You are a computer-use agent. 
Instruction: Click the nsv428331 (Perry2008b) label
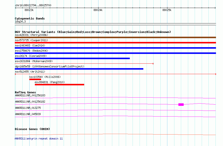coord(32,35)
